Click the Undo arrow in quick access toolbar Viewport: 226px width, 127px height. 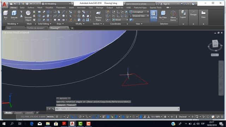point(31,4)
